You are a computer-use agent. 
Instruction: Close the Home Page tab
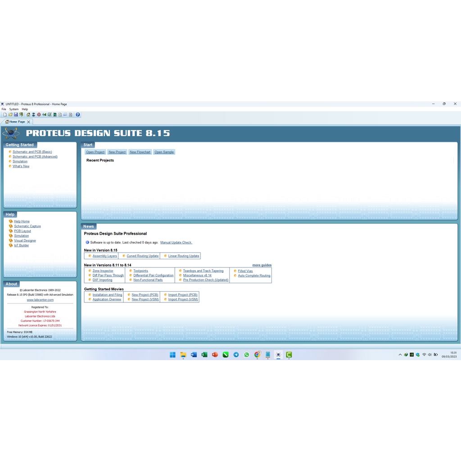tap(29, 122)
